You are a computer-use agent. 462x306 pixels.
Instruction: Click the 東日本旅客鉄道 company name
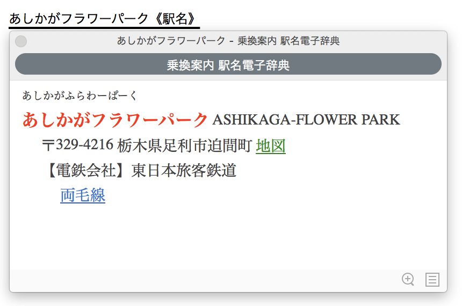pyautogui.click(x=184, y=171)
